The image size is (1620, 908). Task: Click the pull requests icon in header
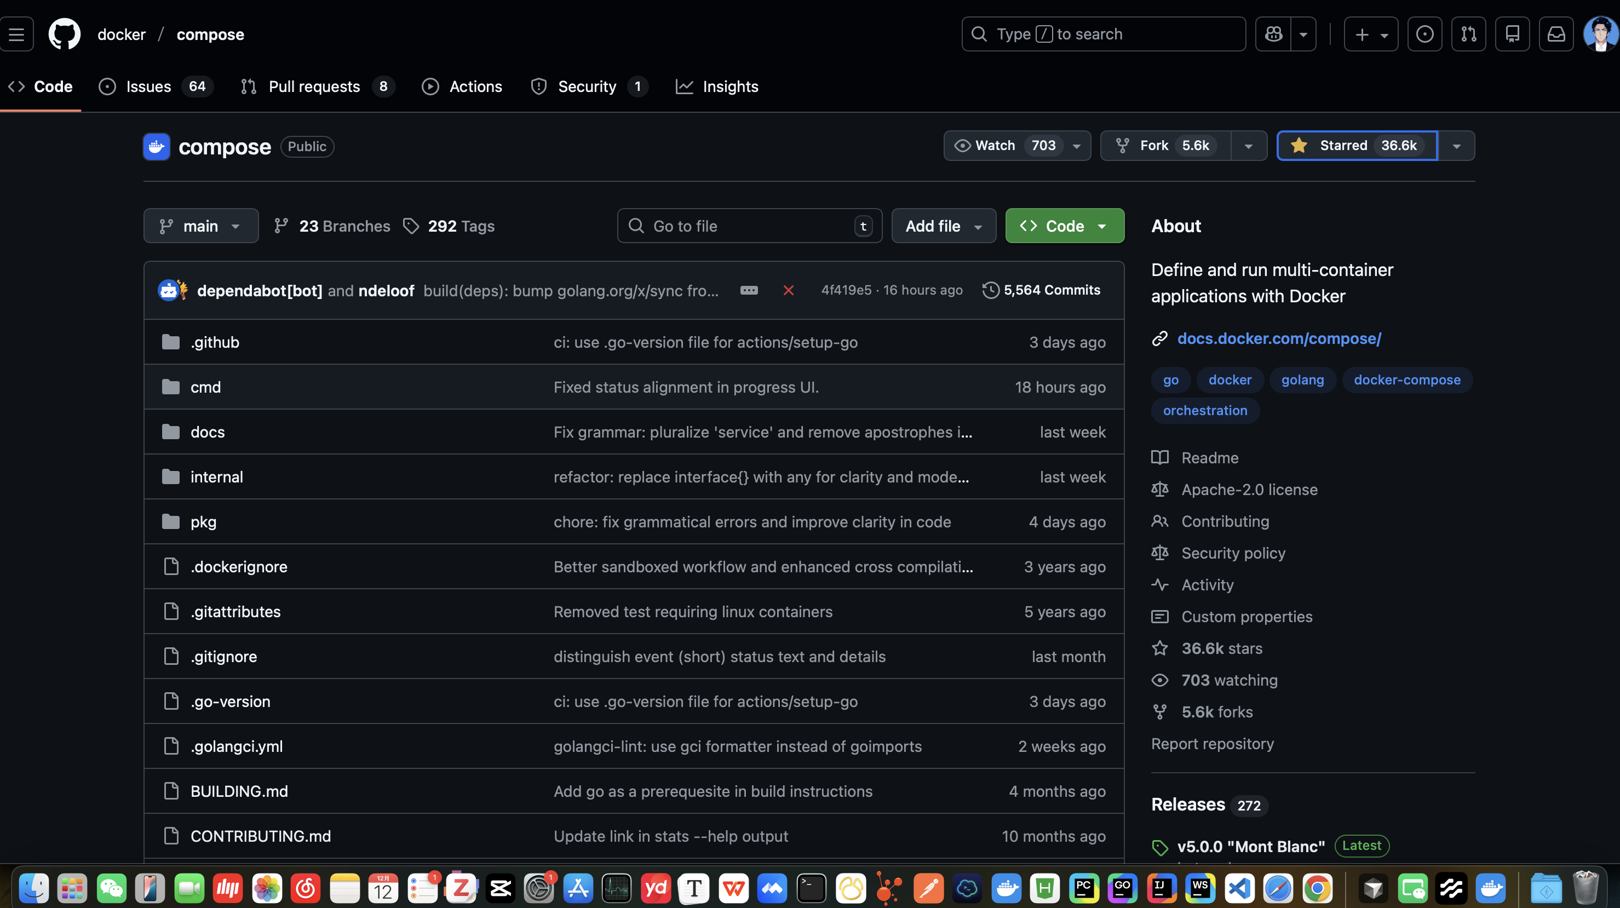coord(1468,34)
